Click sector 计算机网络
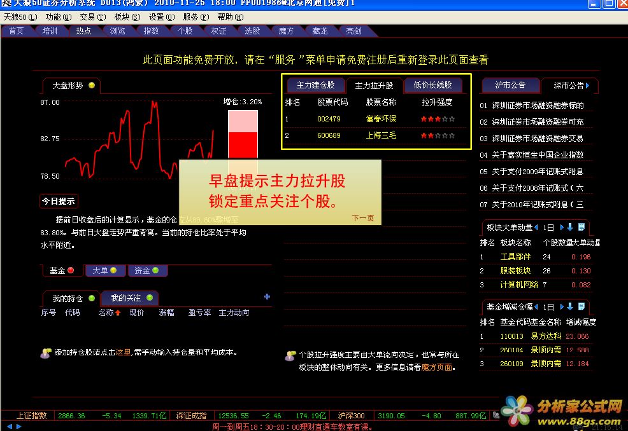628x431 pixels. pyautogui.click(x=519, y=285)
